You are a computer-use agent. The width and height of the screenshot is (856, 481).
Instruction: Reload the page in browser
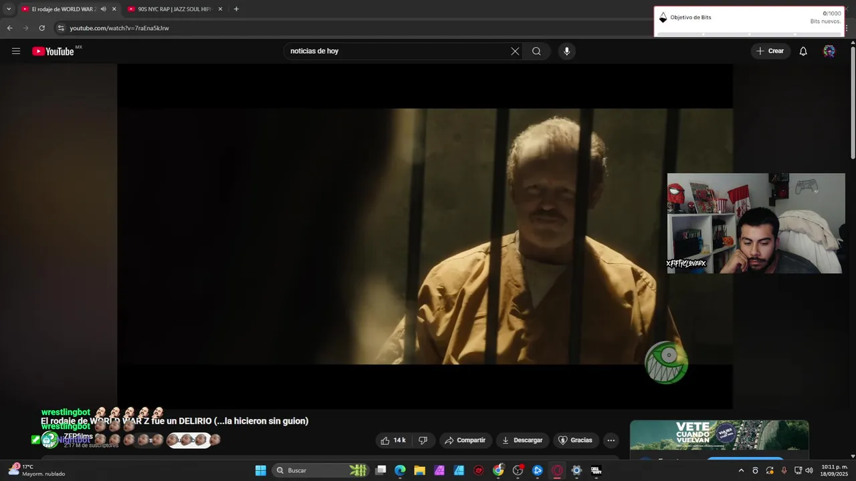click(x=41, y=28)
